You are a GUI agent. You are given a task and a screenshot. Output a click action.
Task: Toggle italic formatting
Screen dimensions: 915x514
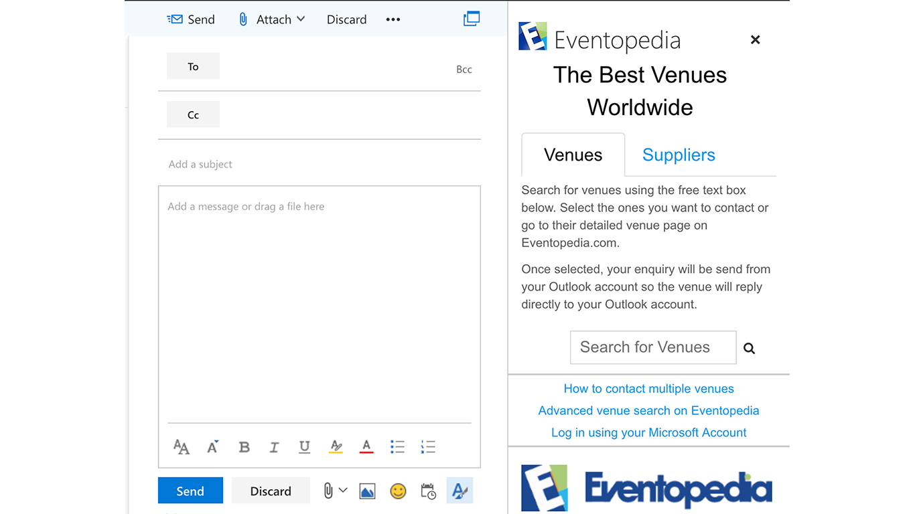coord(274,447)
